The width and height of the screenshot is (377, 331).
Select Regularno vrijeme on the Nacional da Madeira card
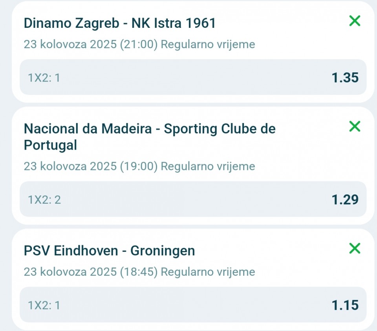[x=208, y=166]
